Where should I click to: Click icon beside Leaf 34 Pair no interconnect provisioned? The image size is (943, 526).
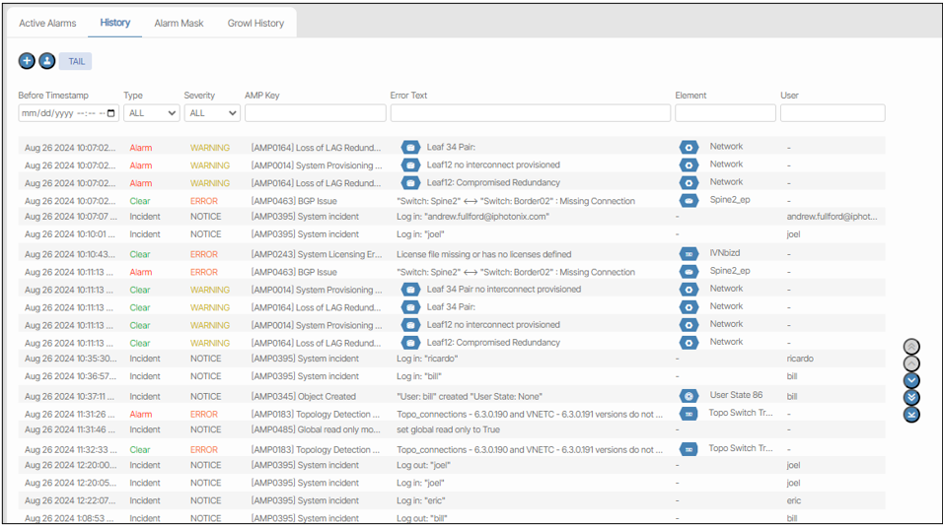pos(410,290)
